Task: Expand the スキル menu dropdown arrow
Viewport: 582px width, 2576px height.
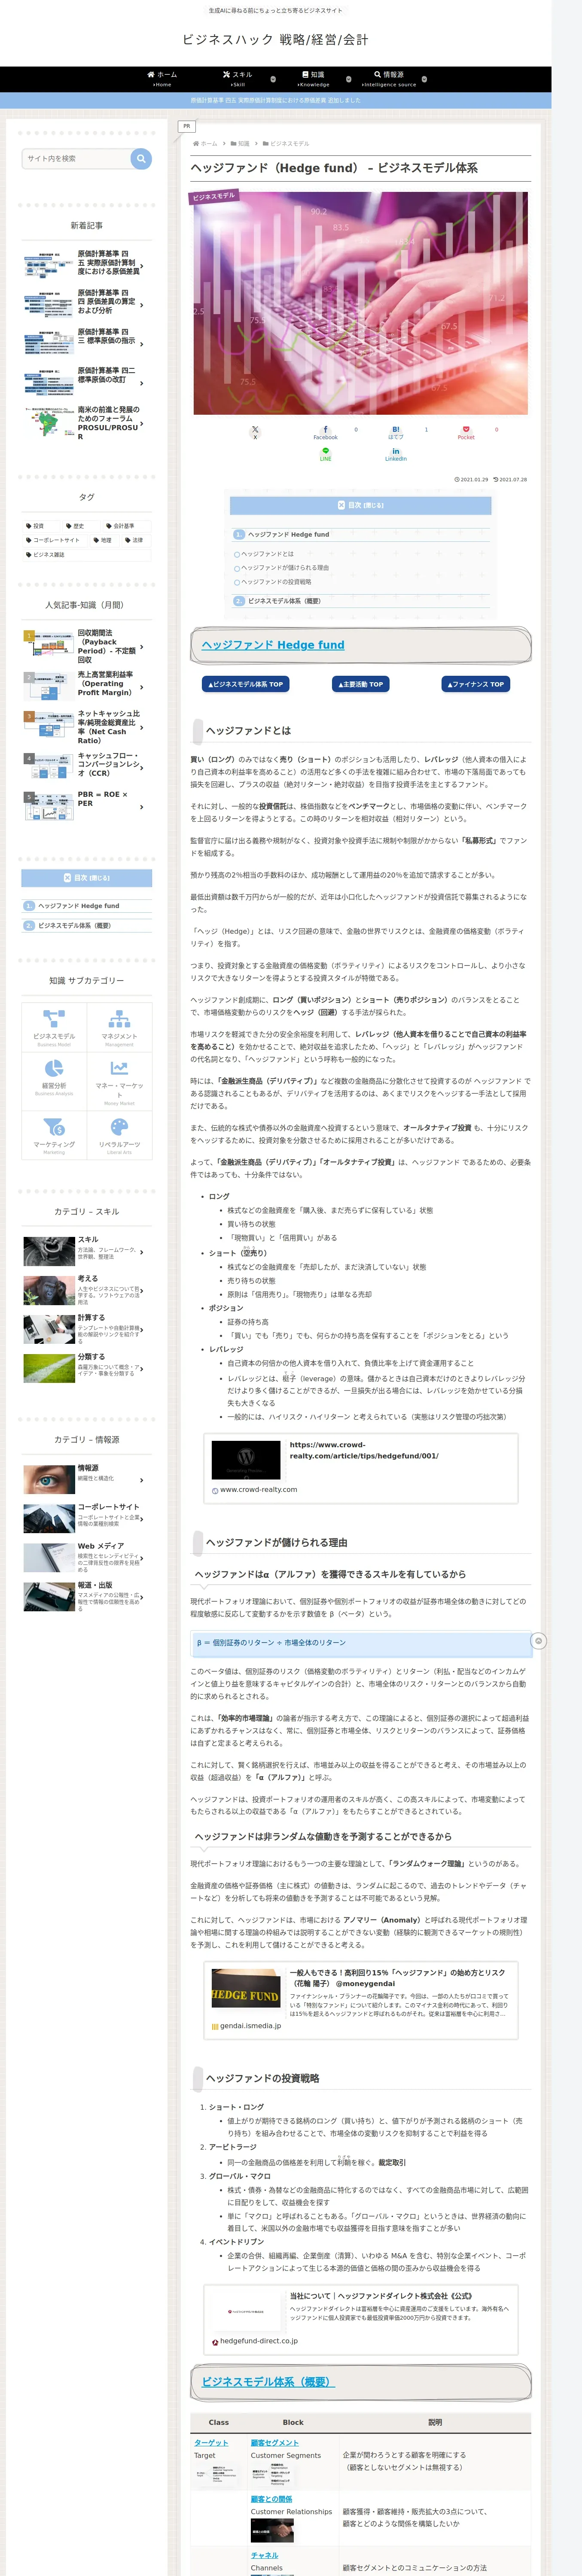Action: pos(273,79)
